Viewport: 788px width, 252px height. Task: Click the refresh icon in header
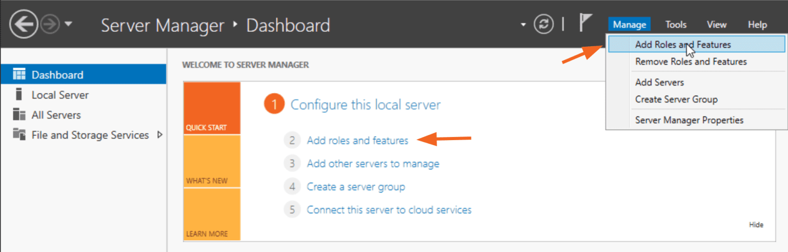[543, 25]
